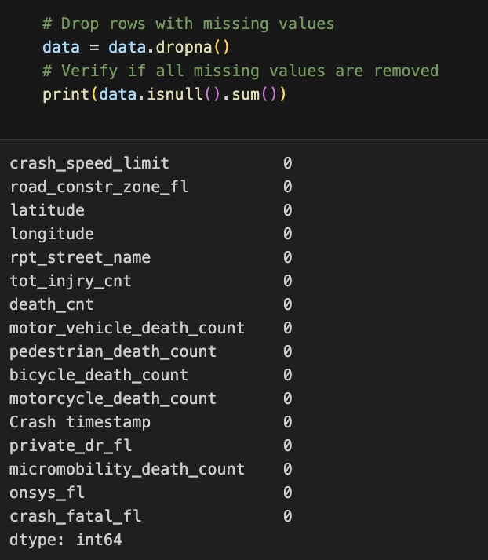Click the dtype: int64 output text

click(x=66, y=540)
